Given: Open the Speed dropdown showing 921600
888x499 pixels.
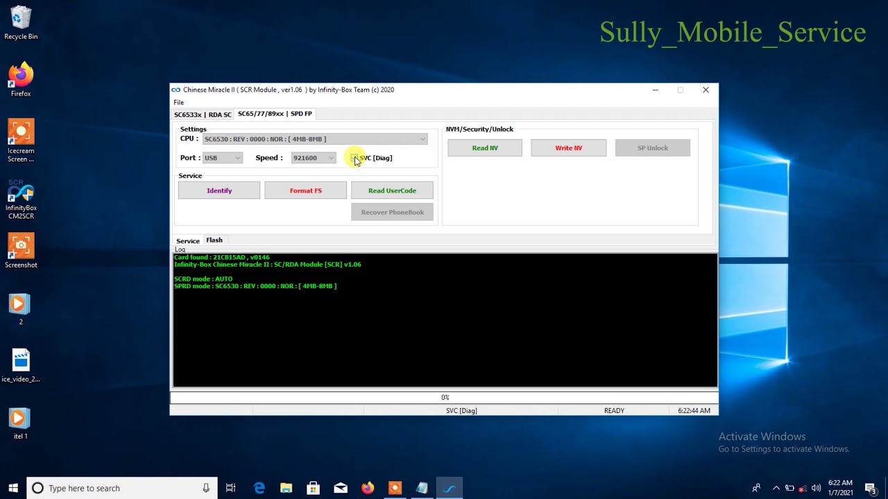Looking at the screenshot, I should (314, 158).
